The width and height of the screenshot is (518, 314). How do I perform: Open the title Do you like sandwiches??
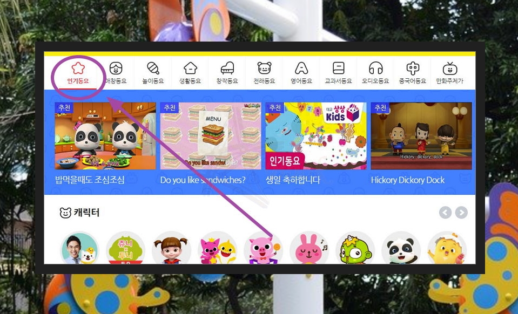point(203,180)
